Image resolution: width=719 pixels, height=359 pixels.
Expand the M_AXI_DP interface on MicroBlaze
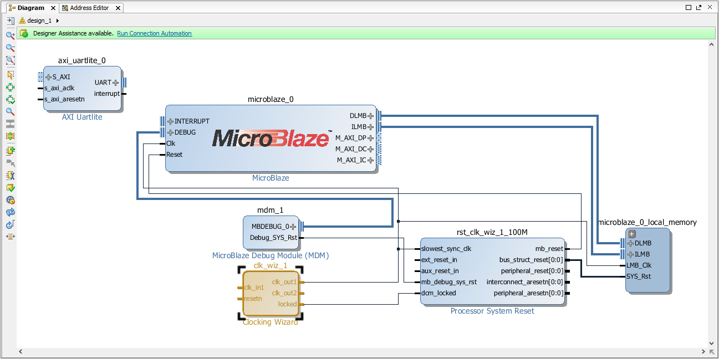371,138
